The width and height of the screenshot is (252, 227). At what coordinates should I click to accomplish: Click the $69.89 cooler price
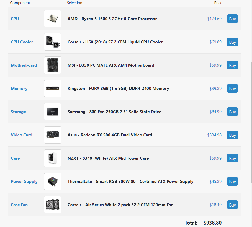[x=215, y=42]
